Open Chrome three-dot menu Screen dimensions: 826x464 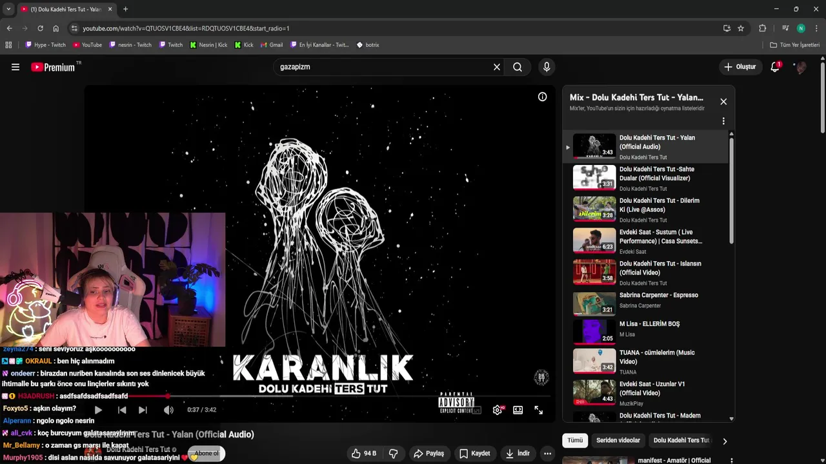[816, 28]
